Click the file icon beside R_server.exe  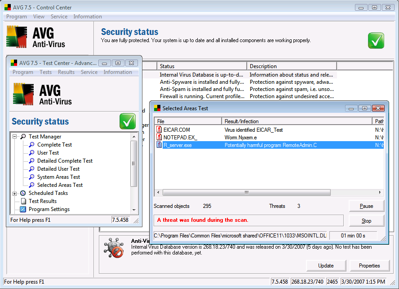point(159,145)
